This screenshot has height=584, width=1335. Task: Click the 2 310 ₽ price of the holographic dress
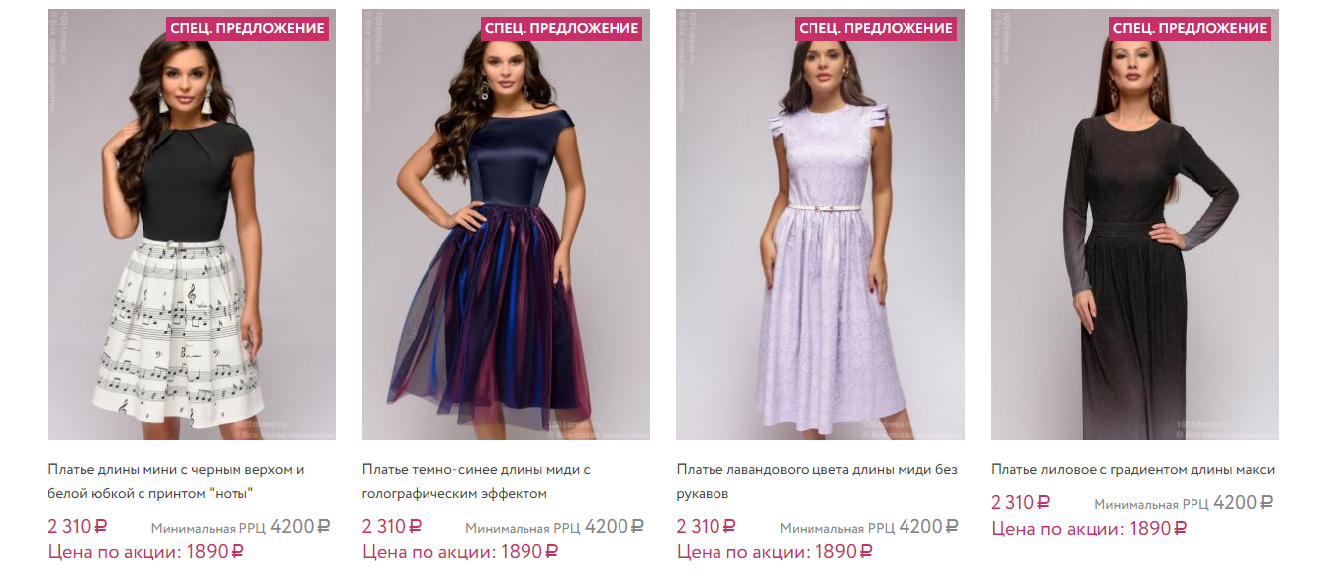tap(392, 527)
